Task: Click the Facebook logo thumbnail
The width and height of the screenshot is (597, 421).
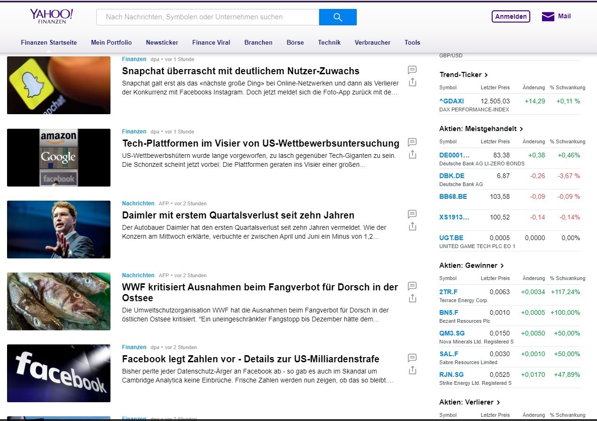Action: [59, 373]
